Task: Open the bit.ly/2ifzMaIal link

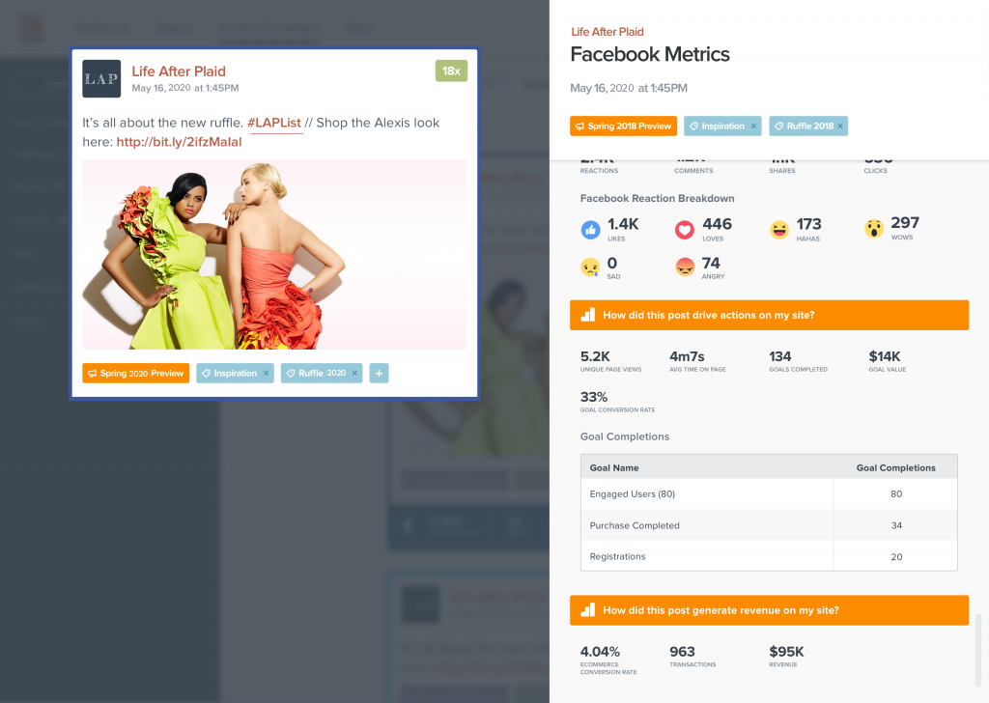Action: pyautogui.click(x=179, y=142)
